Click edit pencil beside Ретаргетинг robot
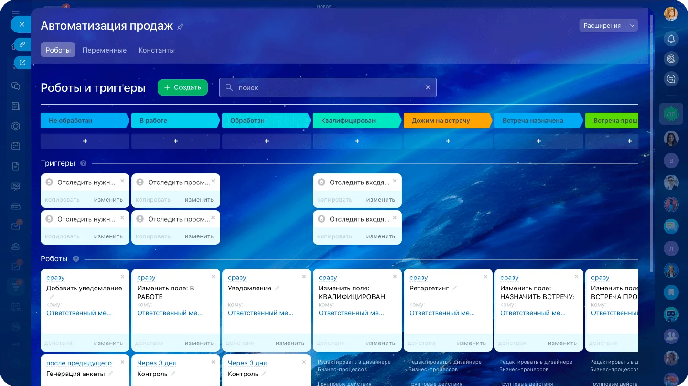Screen dimensions: 688x386 455,288
